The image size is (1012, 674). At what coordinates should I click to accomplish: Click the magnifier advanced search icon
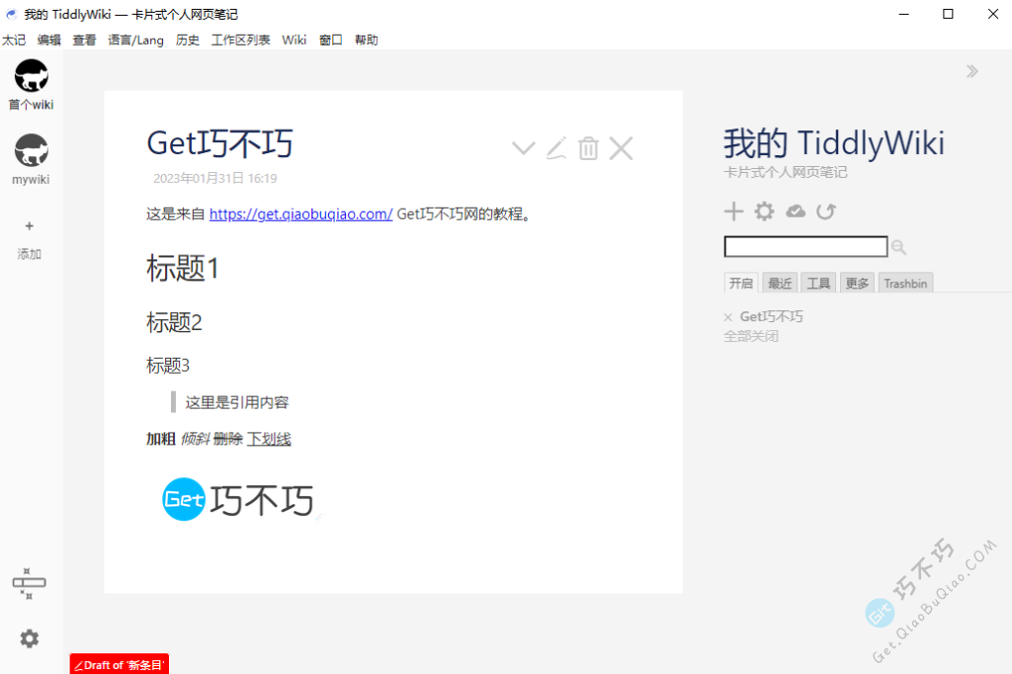(898, 247)
